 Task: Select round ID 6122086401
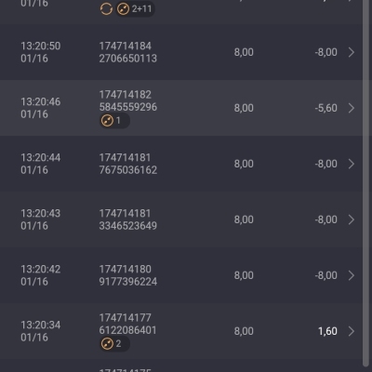128,330
